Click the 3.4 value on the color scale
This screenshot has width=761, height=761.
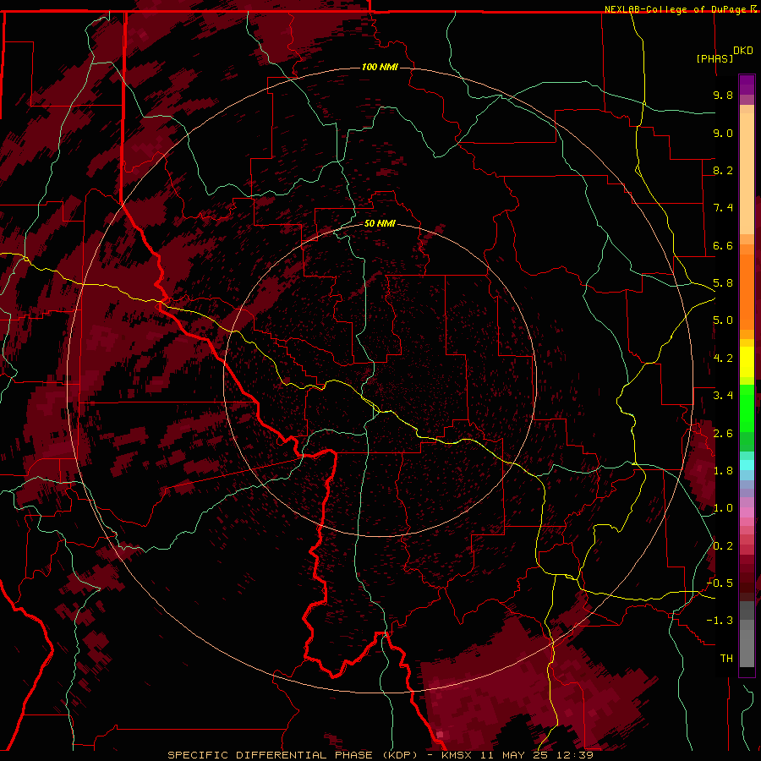pyautogui.click(x=723, y=396)
